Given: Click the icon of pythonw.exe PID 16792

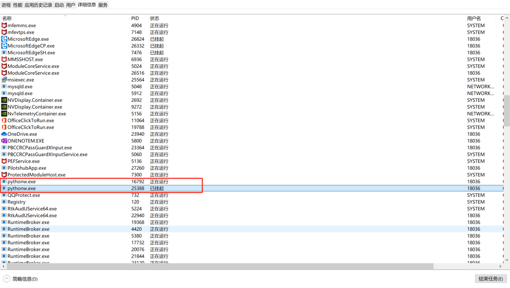Looking at the screenshot, I should (4, 181).
